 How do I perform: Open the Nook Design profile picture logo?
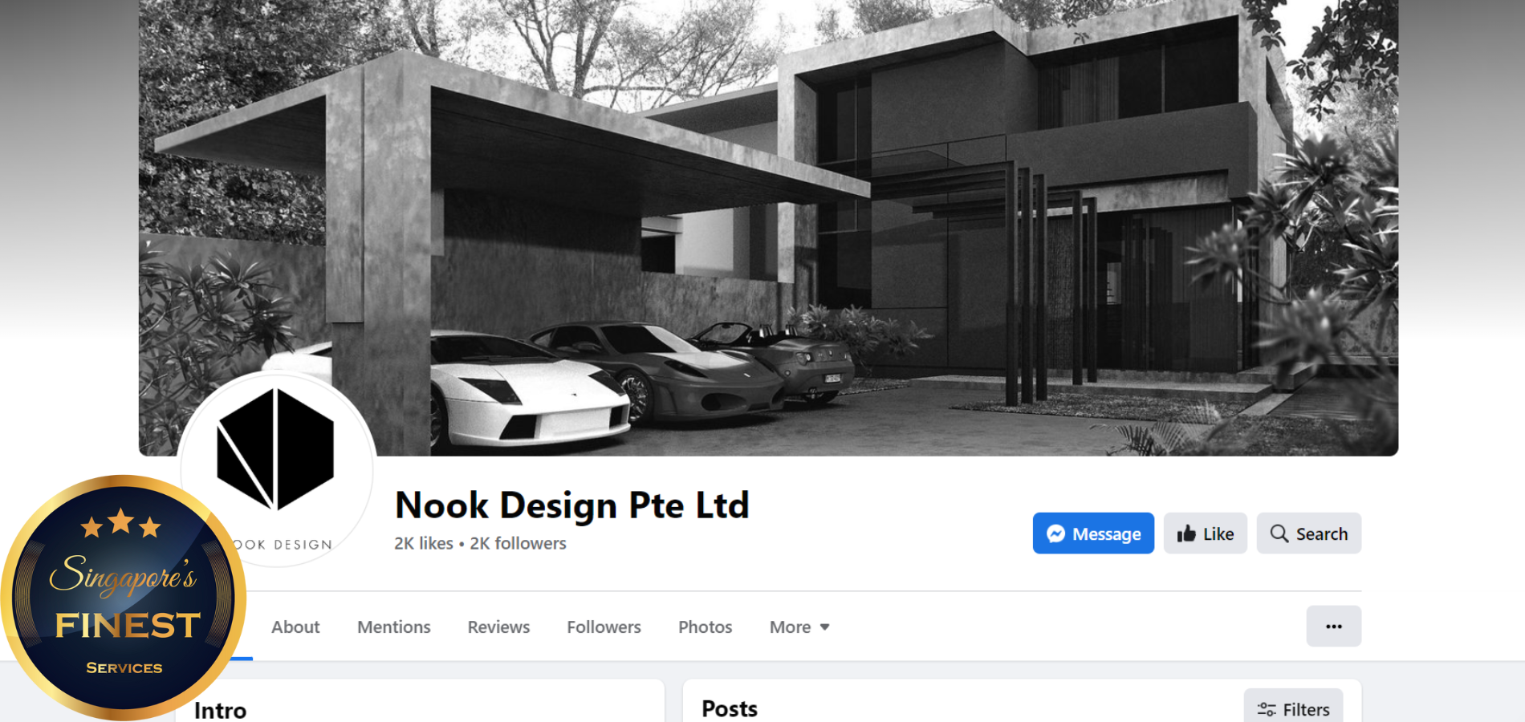tap(277, 469)
